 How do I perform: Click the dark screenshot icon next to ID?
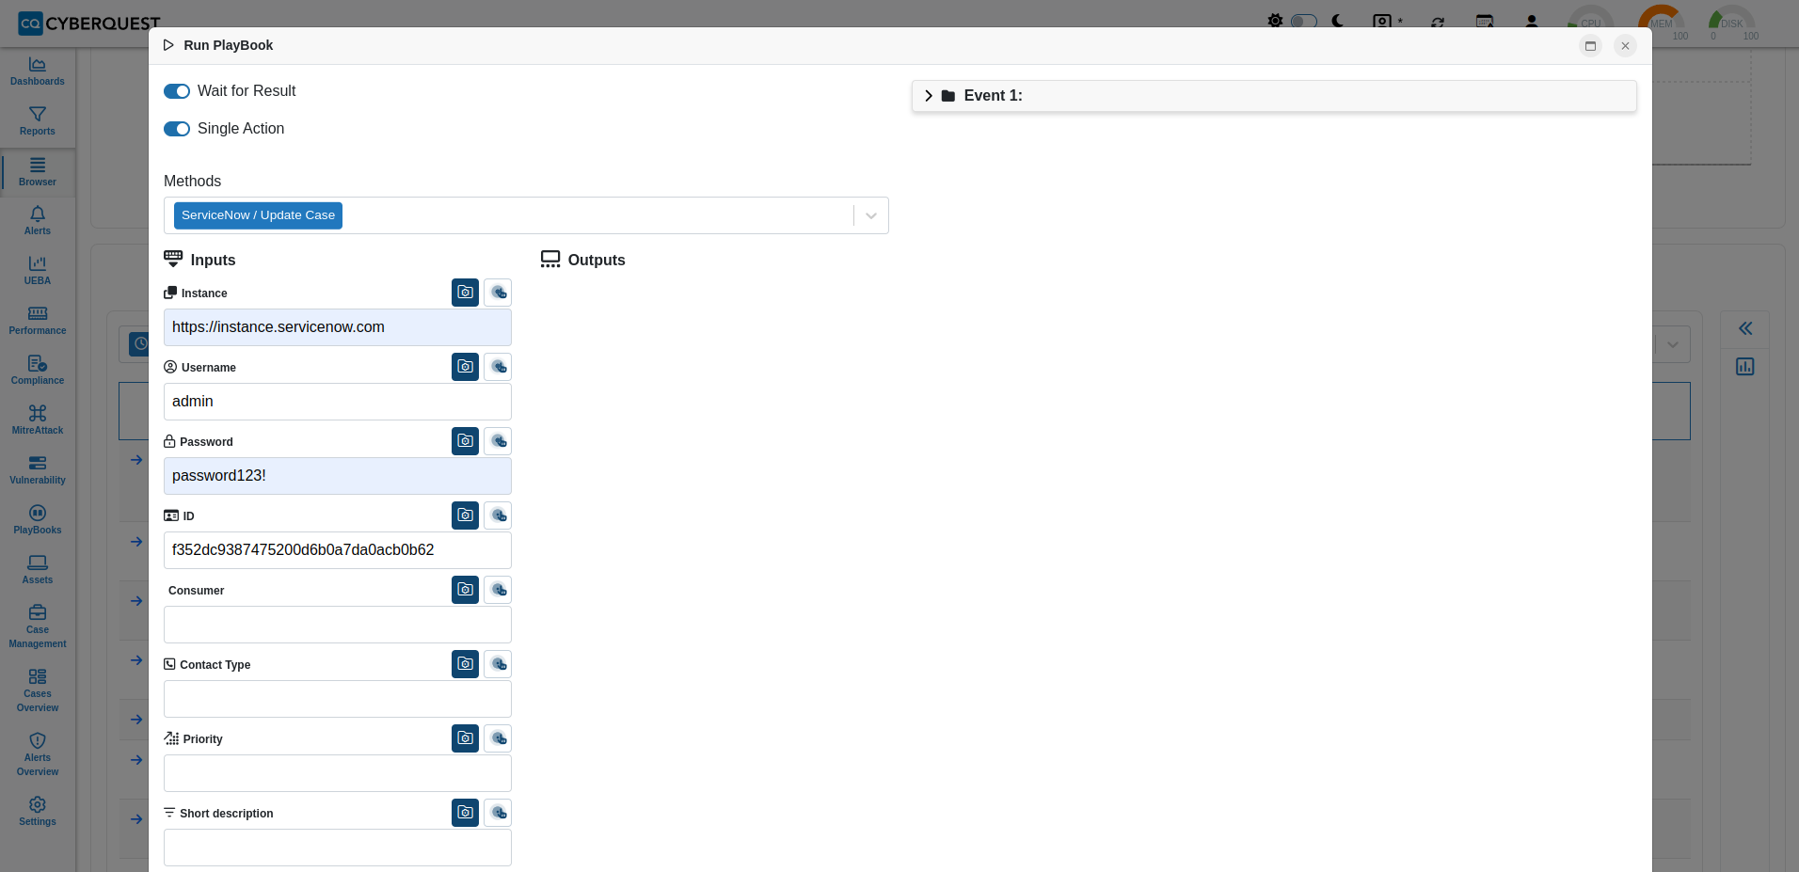[x=465, y=515]
